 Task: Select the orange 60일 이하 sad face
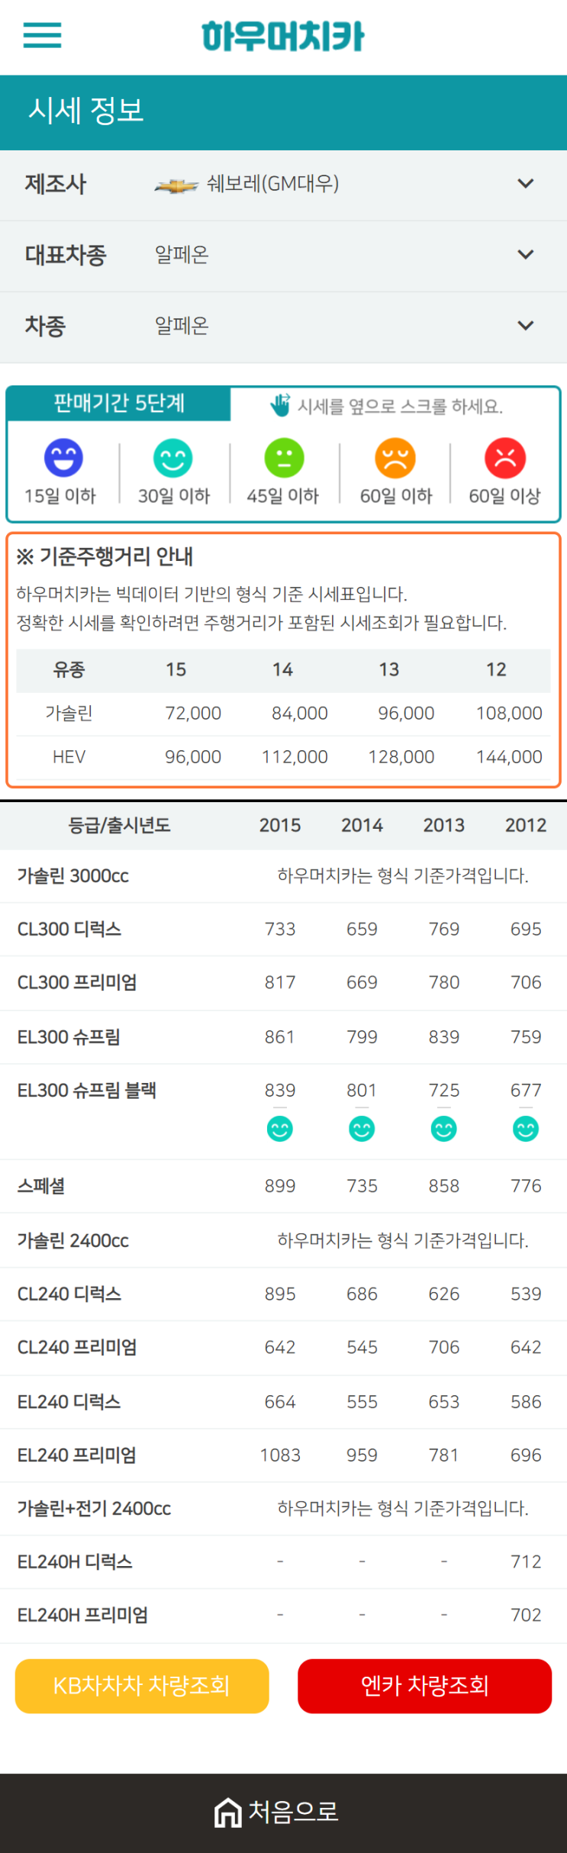coord(395,458)
